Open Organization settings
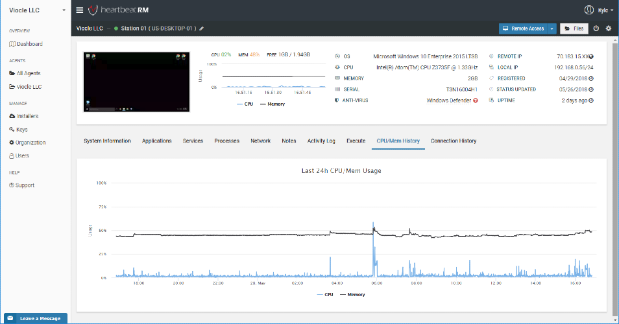 tap(28, 143)
